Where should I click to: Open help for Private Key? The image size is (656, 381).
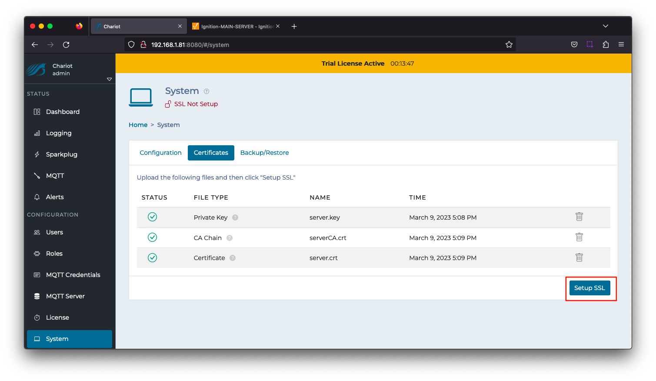coord(235,217)
